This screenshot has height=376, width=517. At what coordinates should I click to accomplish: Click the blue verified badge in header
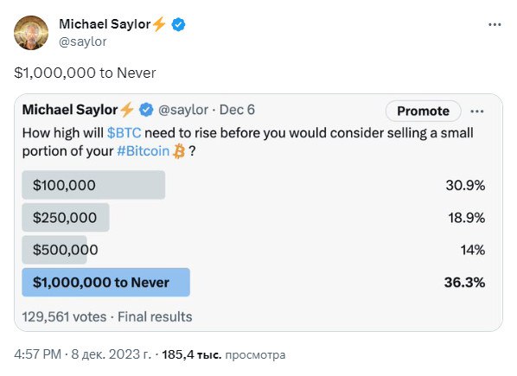click(178, 24)
